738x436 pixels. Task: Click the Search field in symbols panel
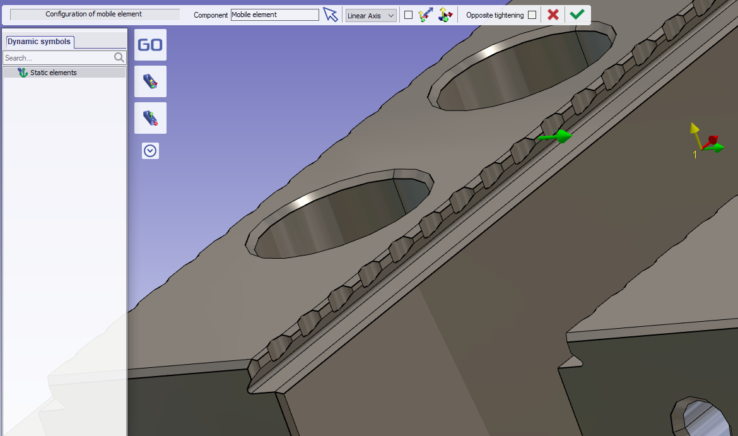(x=58, y=57)
